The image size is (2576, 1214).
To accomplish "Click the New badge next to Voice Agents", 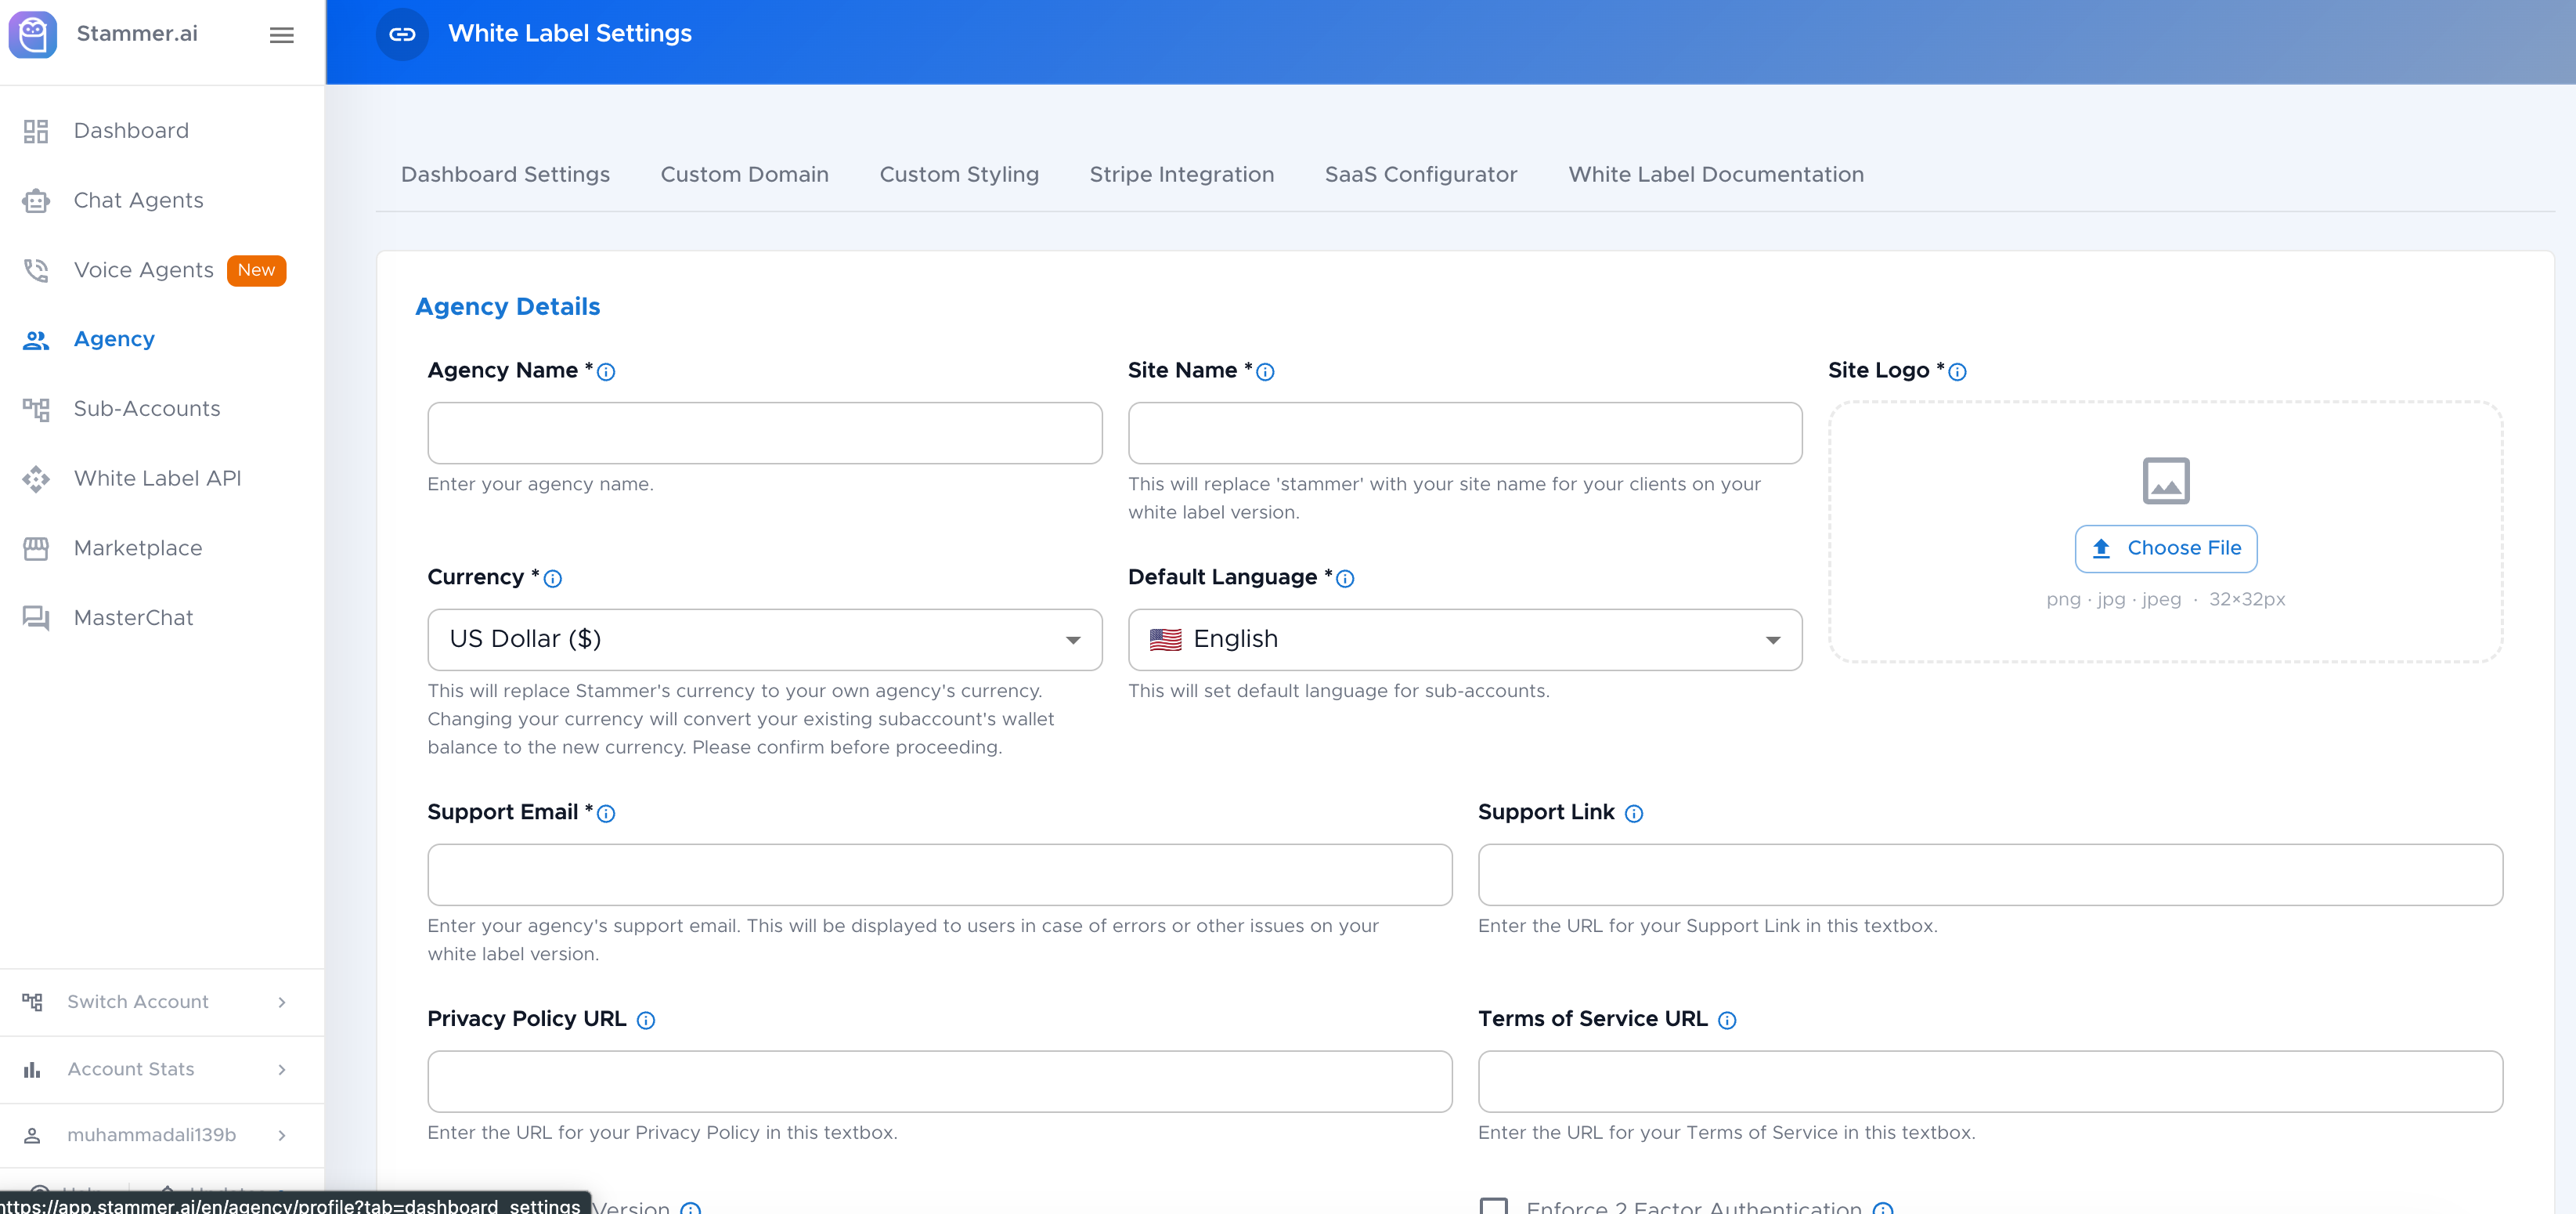I will point(256,270).
